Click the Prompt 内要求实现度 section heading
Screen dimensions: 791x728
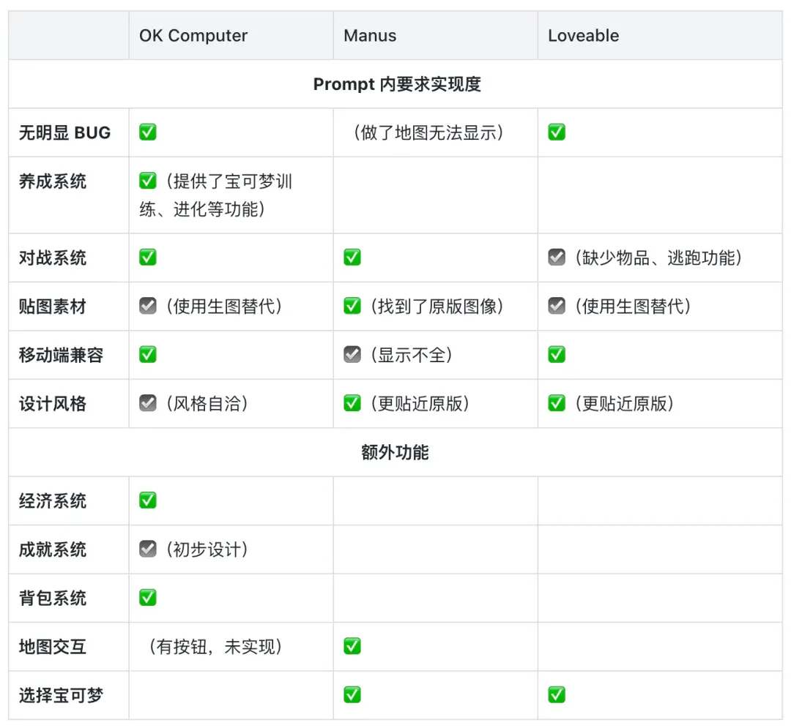tap(397, 83)
